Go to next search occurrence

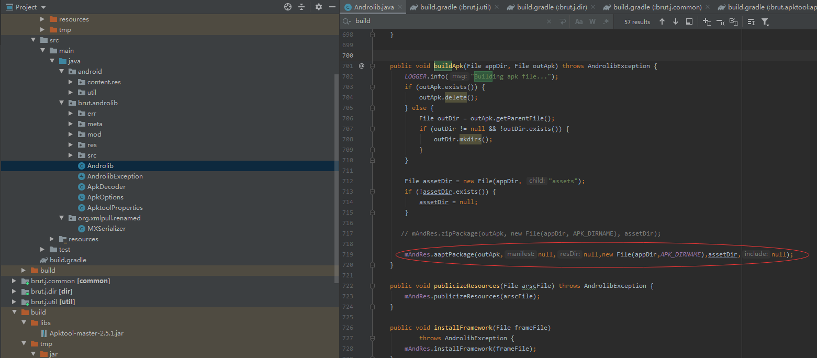(676, 21)
